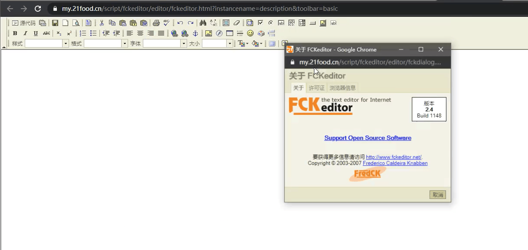The image size is (528, 250).
Task: Run the spell check tool
Action: [x=166, y=23]
